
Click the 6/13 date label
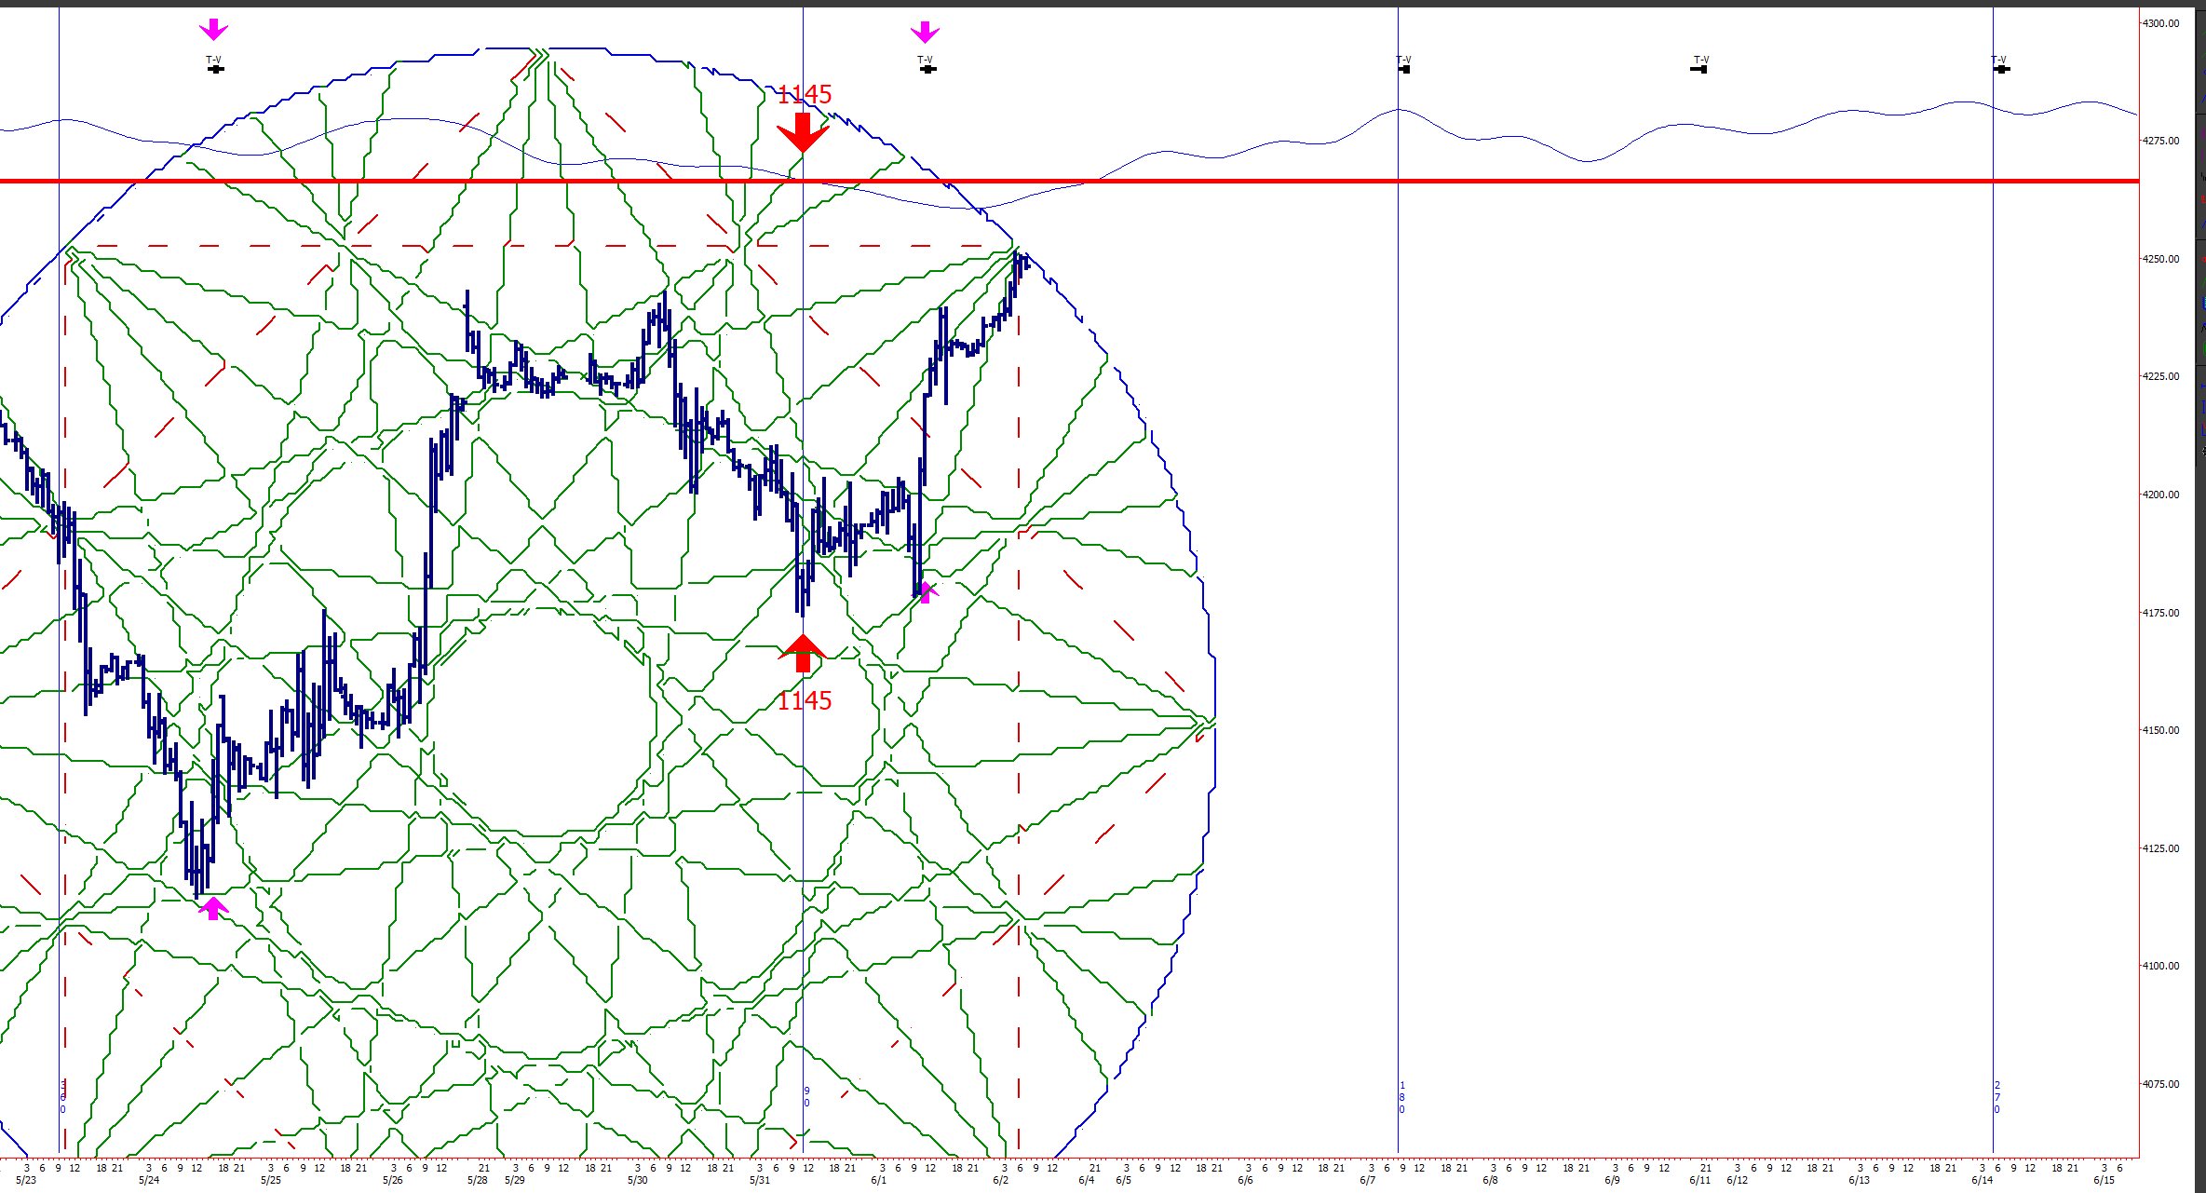pyautogui.click(x=1859, y=1181)
